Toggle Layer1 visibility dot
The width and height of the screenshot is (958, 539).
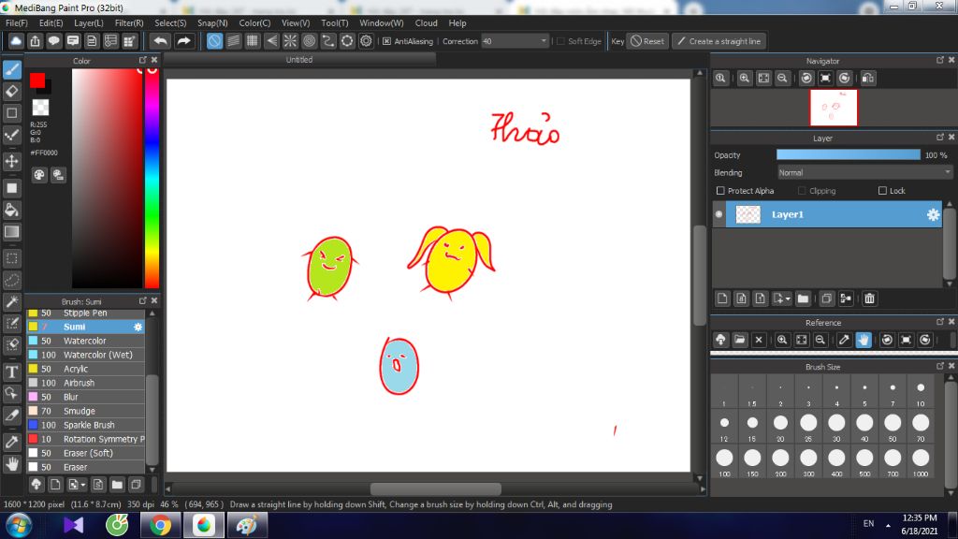coord(719,214)
